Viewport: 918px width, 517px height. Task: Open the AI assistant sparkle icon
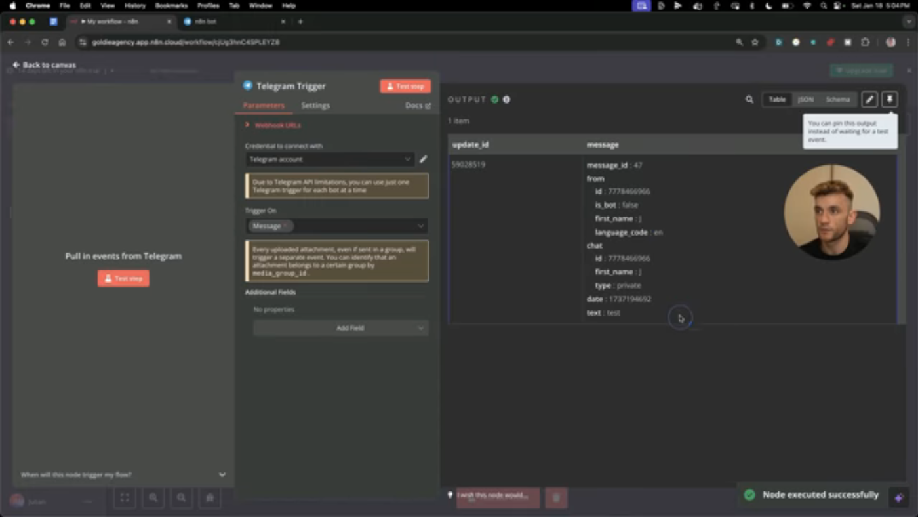[x=899, y=497]
